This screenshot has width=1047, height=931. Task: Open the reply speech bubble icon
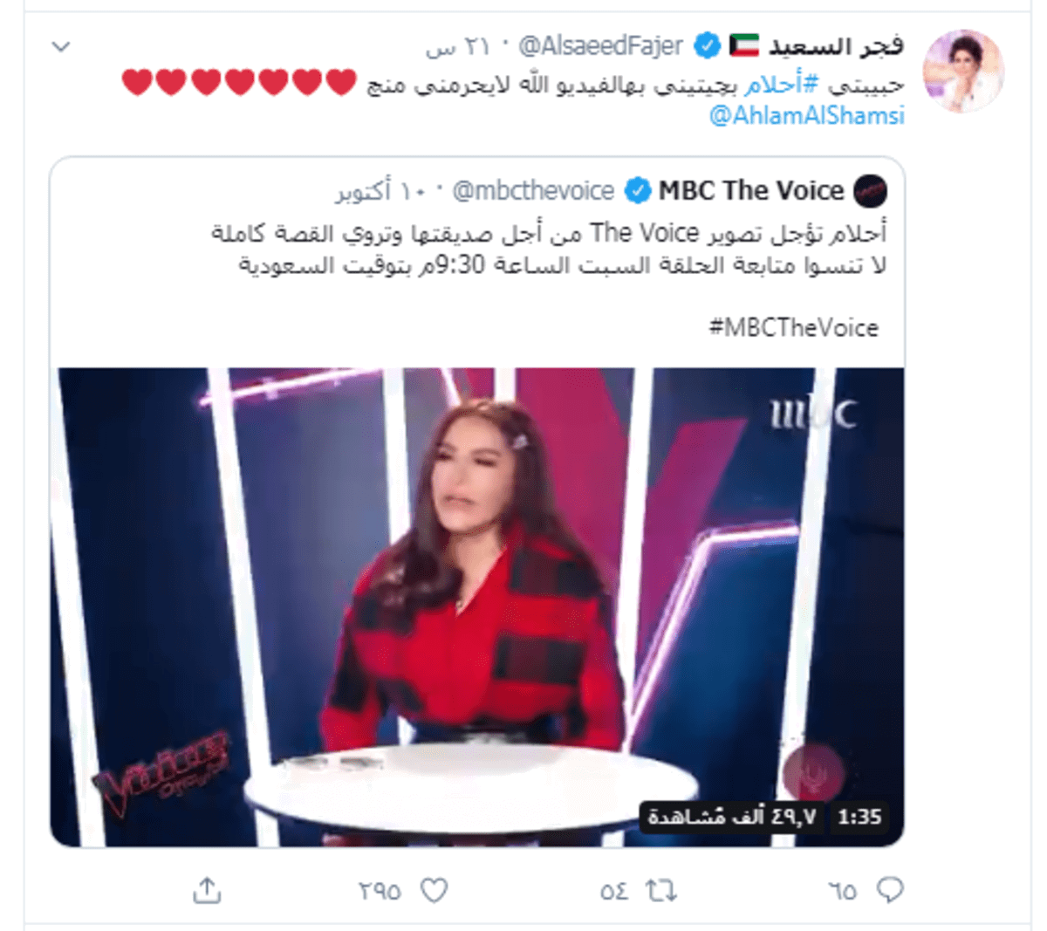888,890
